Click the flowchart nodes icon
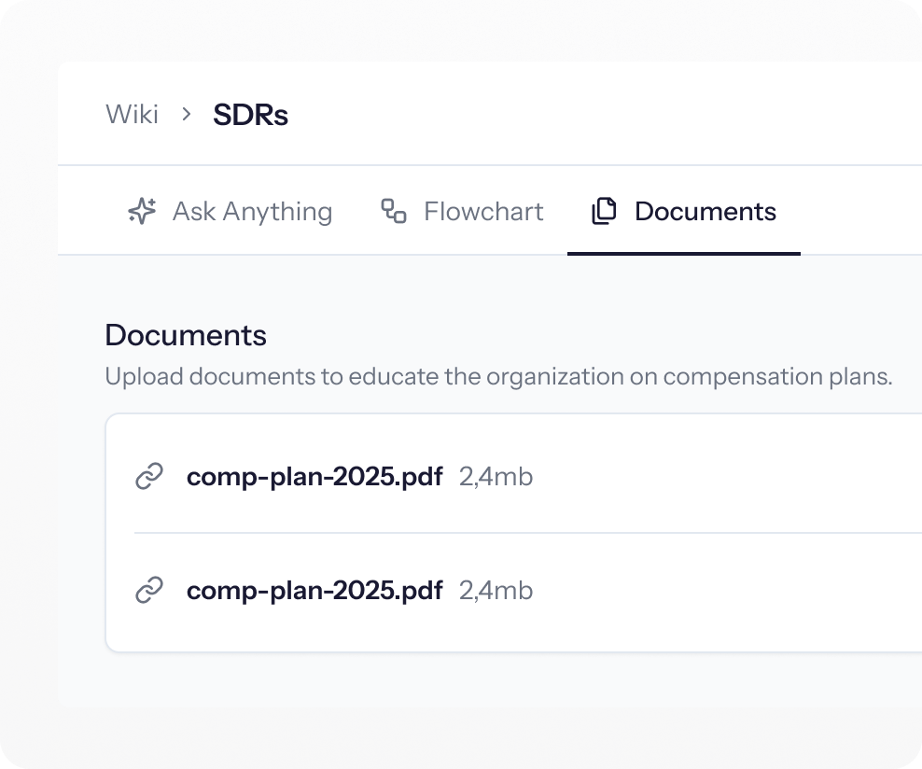The image size is (922, 769). (x=394, y=211)
